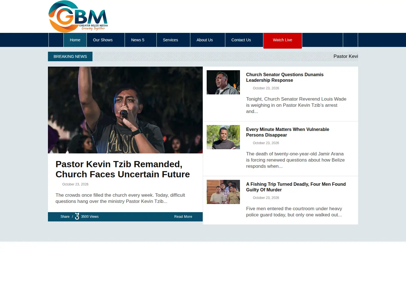Click the date under Church Senator headline

[266, 88]
